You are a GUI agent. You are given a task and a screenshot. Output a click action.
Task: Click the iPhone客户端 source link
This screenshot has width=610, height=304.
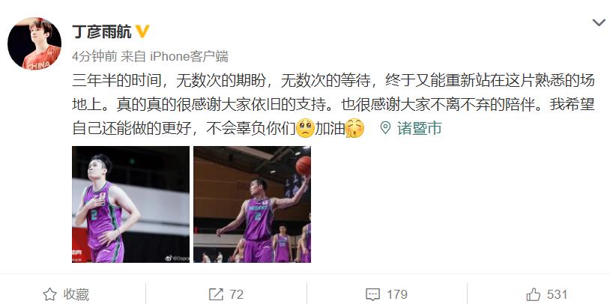click(x=189, y=57)
